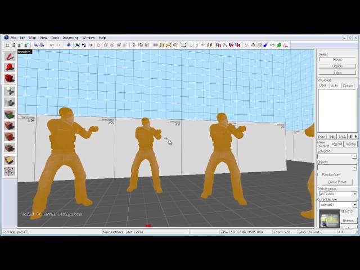Screen dimensions: 360x270
Task: Open Toggle Texture Application tool
Action: coord(10,115)
